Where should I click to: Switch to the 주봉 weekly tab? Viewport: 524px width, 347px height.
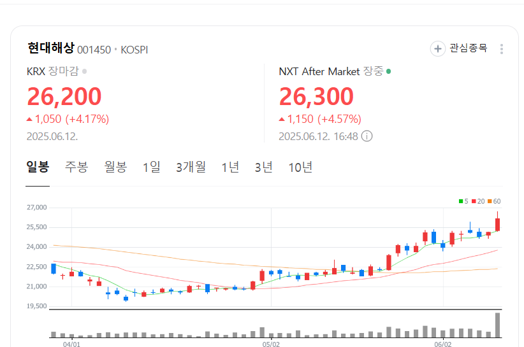pos(76,167)
